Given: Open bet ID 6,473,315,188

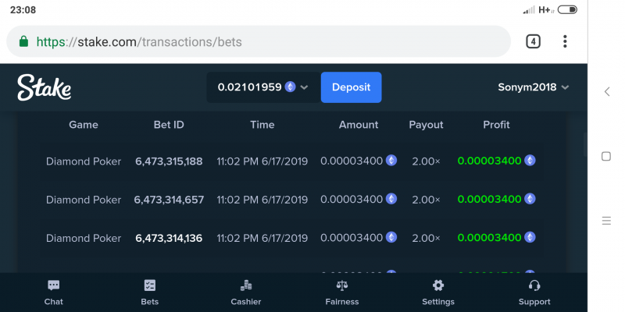Looking at the screenshot, I should [x=169, y=161].
